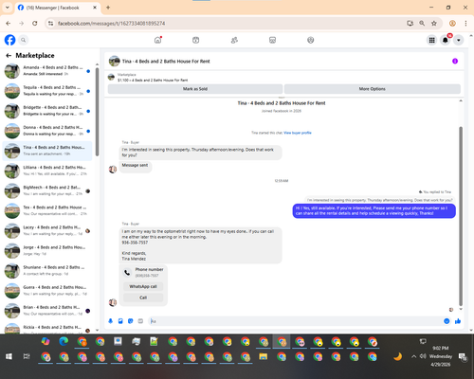Open a new browser tab
The image size is (474, 379).
(x=108, y=8)
